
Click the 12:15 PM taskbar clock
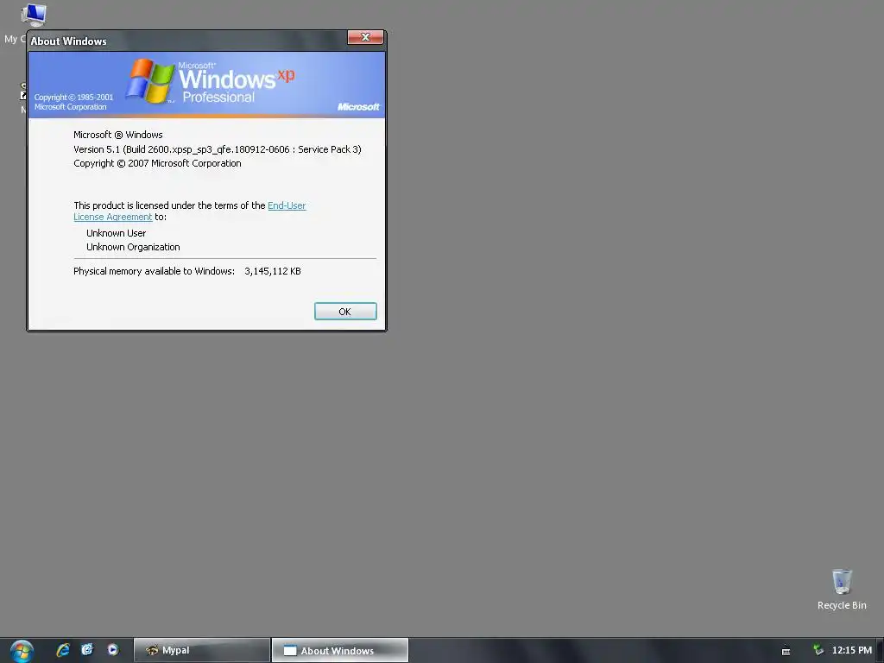click(x=852, y=651)
